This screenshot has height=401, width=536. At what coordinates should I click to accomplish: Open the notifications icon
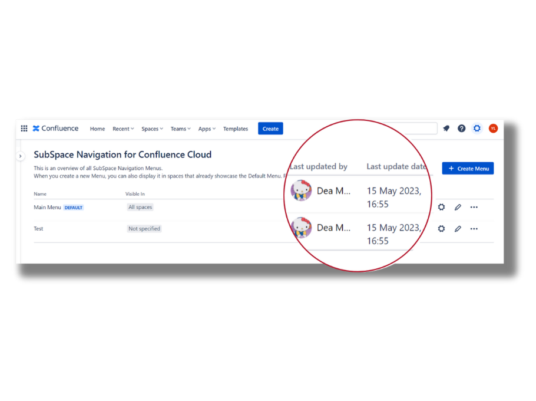446,129
